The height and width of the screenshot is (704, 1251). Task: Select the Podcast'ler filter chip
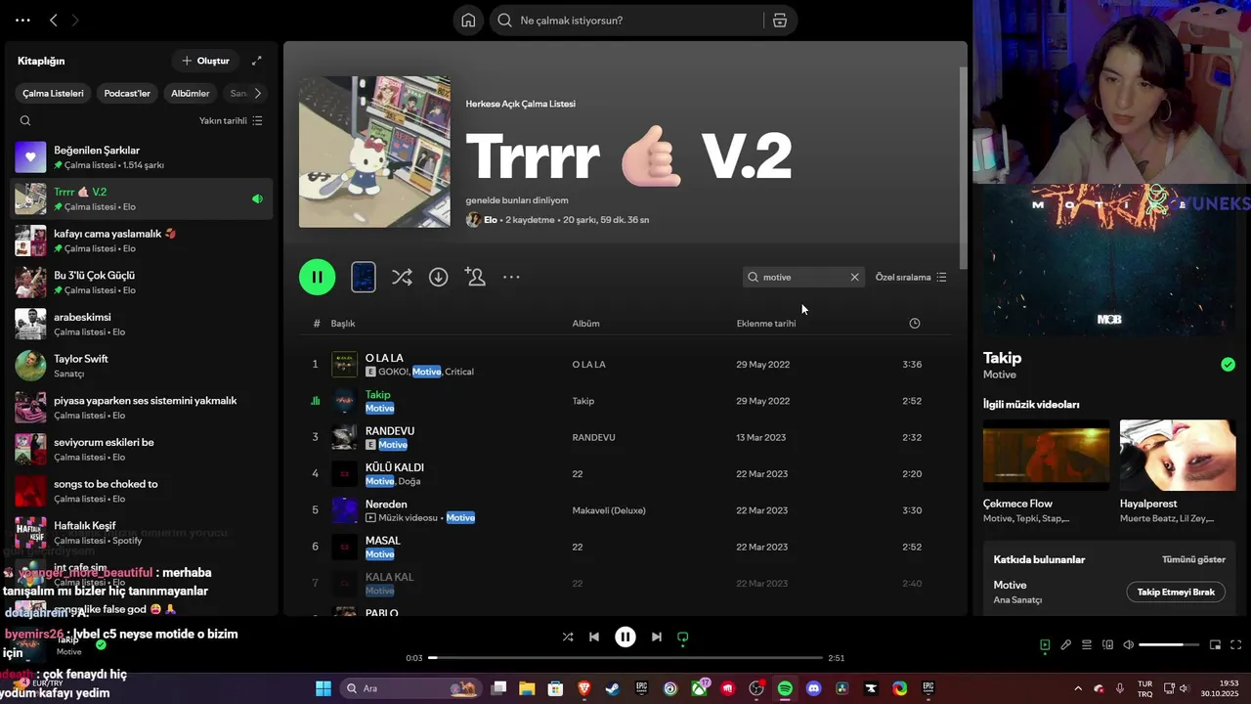127,93
